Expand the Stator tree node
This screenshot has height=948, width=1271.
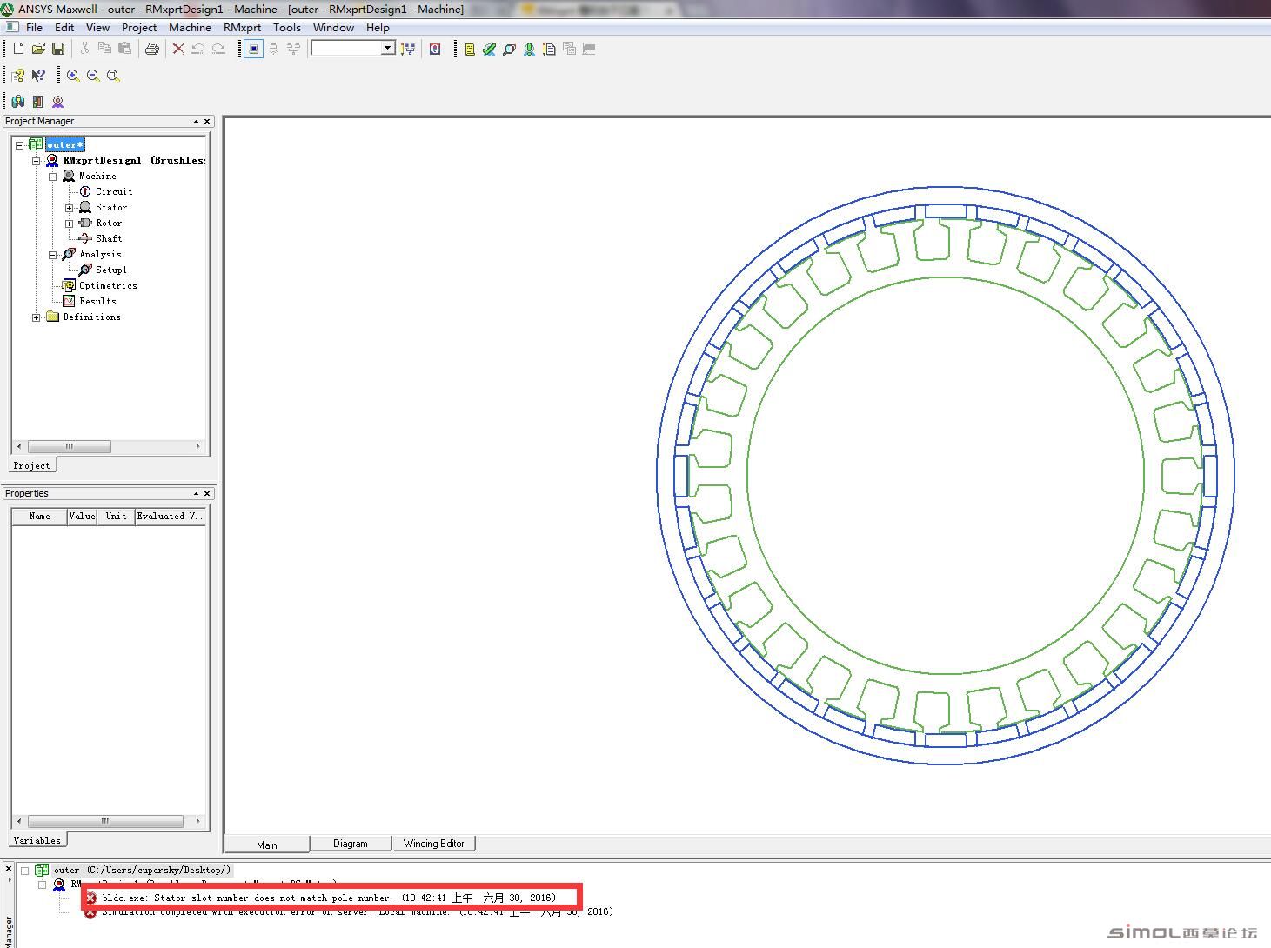[70, 208]
